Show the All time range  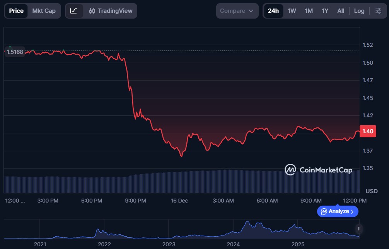[x=340, y=11]
